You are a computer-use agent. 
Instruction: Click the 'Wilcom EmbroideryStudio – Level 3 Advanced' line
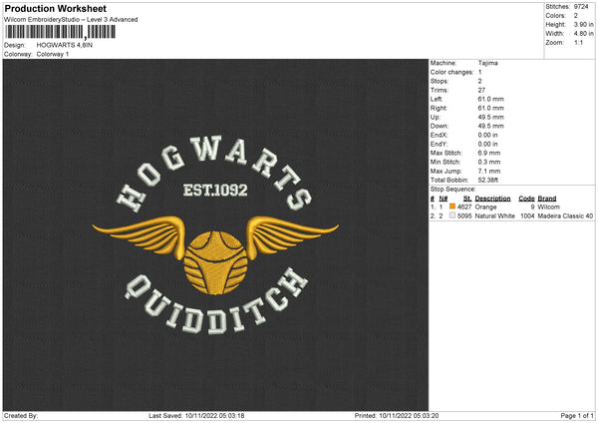coord(71,20)
